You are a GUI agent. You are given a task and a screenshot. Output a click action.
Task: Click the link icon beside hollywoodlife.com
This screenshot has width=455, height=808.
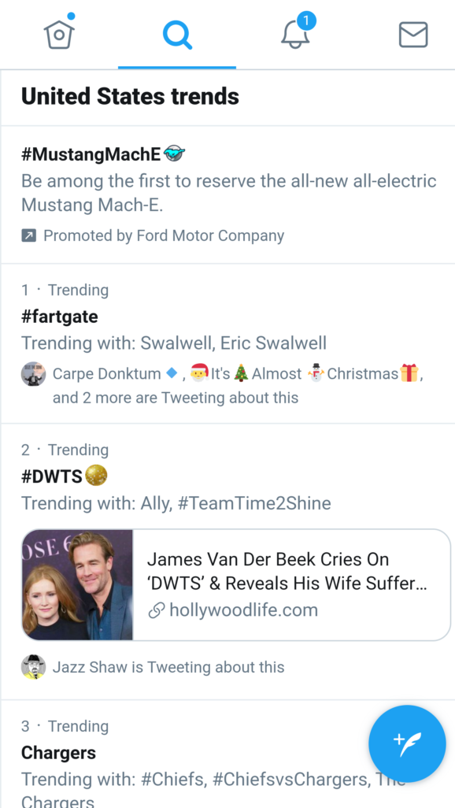coord(156,610)
